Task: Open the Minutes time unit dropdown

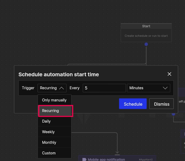Action: (x=148, y=88)
